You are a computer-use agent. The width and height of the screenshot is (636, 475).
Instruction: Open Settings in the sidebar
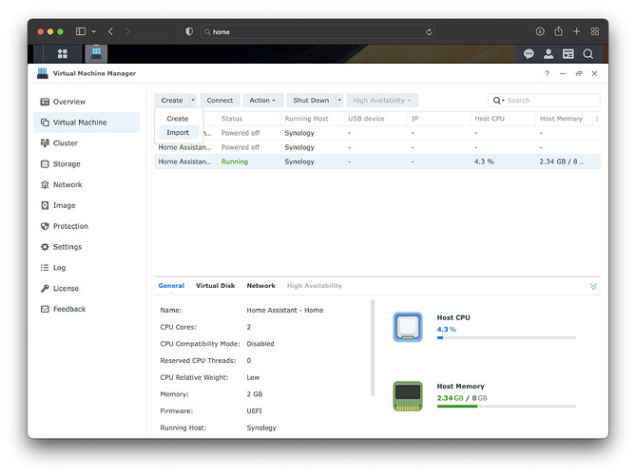click(x=87, y=247)
